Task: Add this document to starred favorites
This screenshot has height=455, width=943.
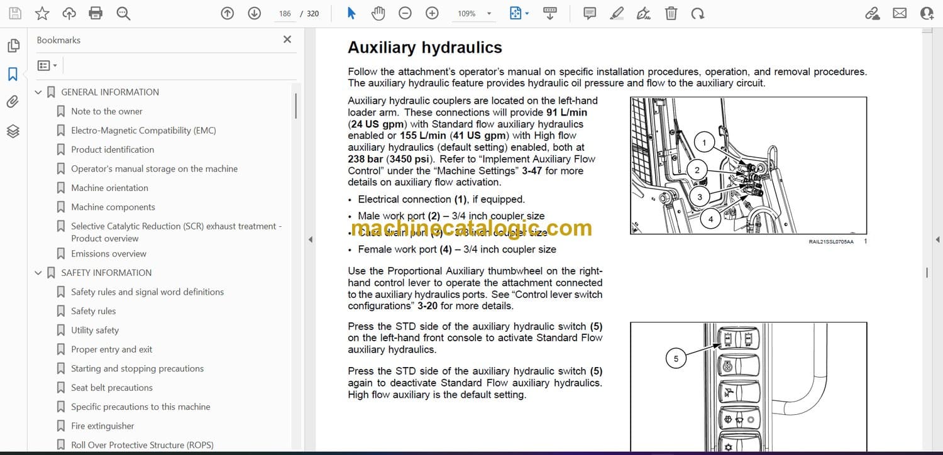Action: pos(42,13)
